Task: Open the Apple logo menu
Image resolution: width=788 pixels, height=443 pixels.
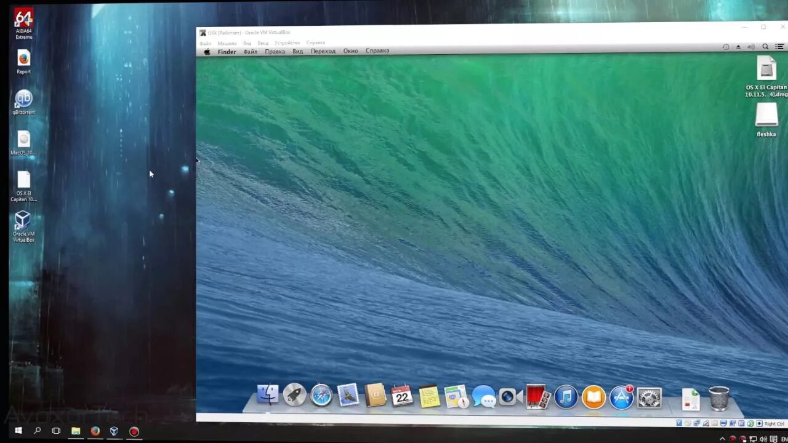Action: point(207,52)
